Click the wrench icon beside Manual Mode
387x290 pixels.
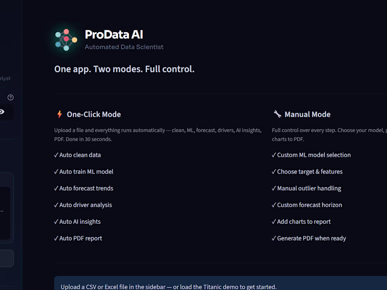(x=277, y=114)
